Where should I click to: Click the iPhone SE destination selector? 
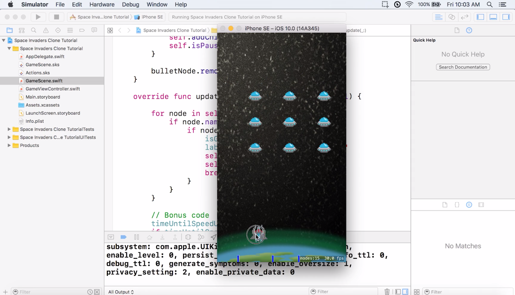(x=149, y=17)
